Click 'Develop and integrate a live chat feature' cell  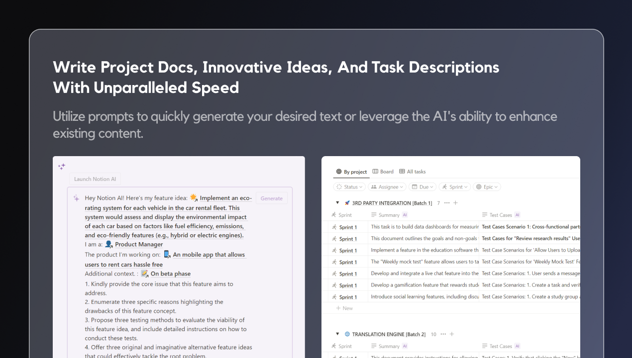[423, 273]
